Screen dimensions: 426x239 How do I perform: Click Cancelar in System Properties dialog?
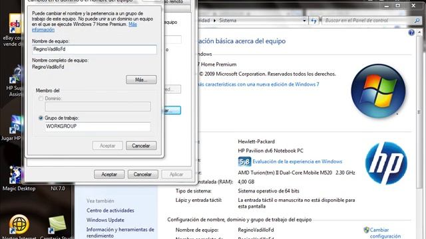(x=142, y=174)
